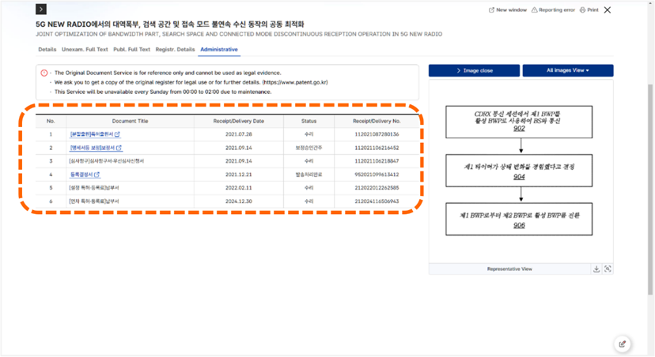The height and width of the screenshot is (357, 655).
Task: Switch to the Details tab
Action: 47,49
